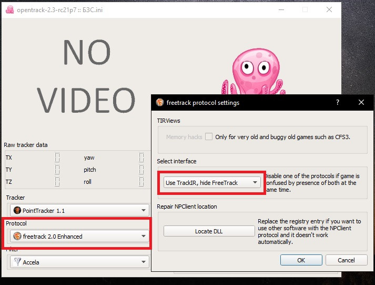Click the PointTracker 1.1 icon in Tracker box
This screenshot has width=375, height=285.
tap(17, 210)
